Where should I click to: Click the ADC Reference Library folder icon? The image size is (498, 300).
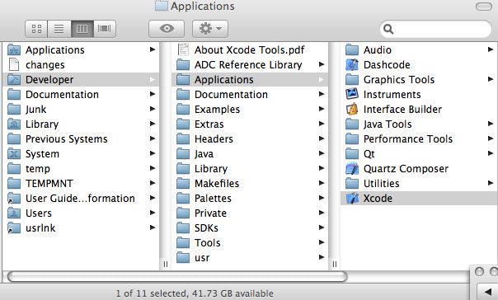tap(183, 65)
